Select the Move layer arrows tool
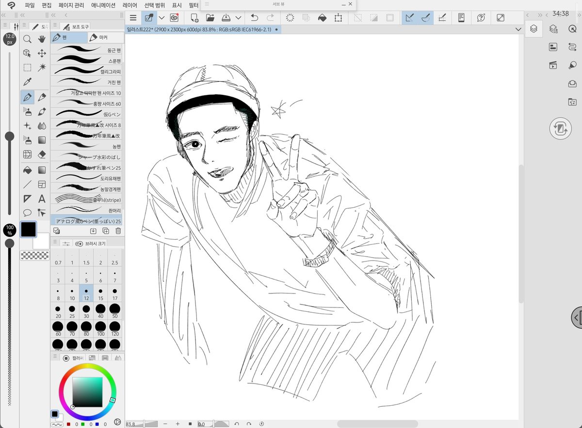 42,53
